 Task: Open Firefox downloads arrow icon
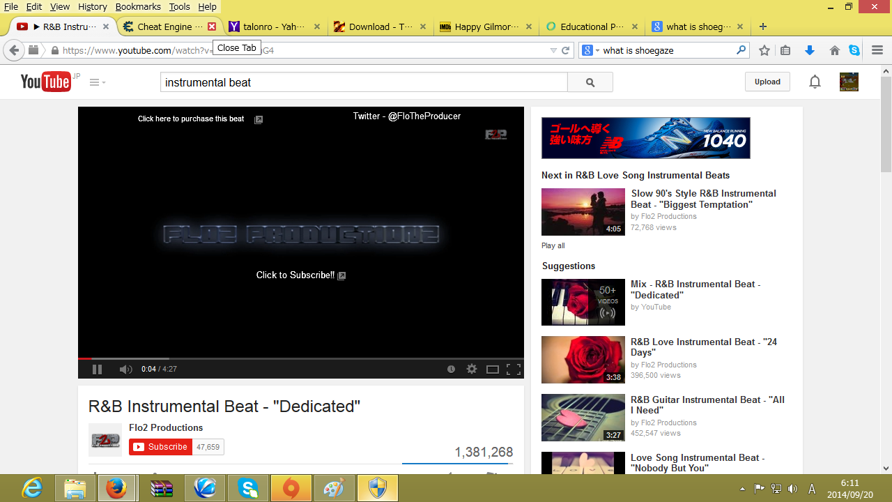click(810, 50)
